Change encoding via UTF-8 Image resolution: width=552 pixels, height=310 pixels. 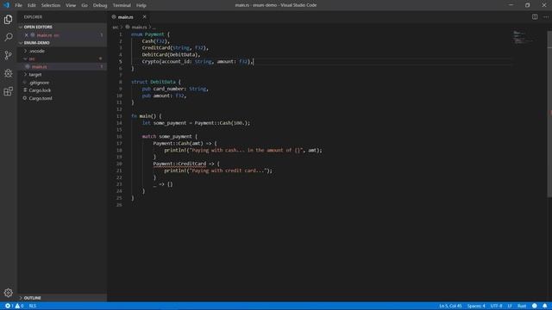click(496, 306)
